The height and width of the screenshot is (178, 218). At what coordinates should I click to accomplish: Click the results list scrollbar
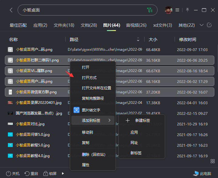click(217, 58)
